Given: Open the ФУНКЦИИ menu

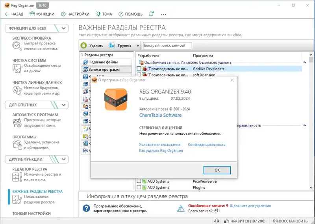Looking at the screenshot, I should click(42, 14).
